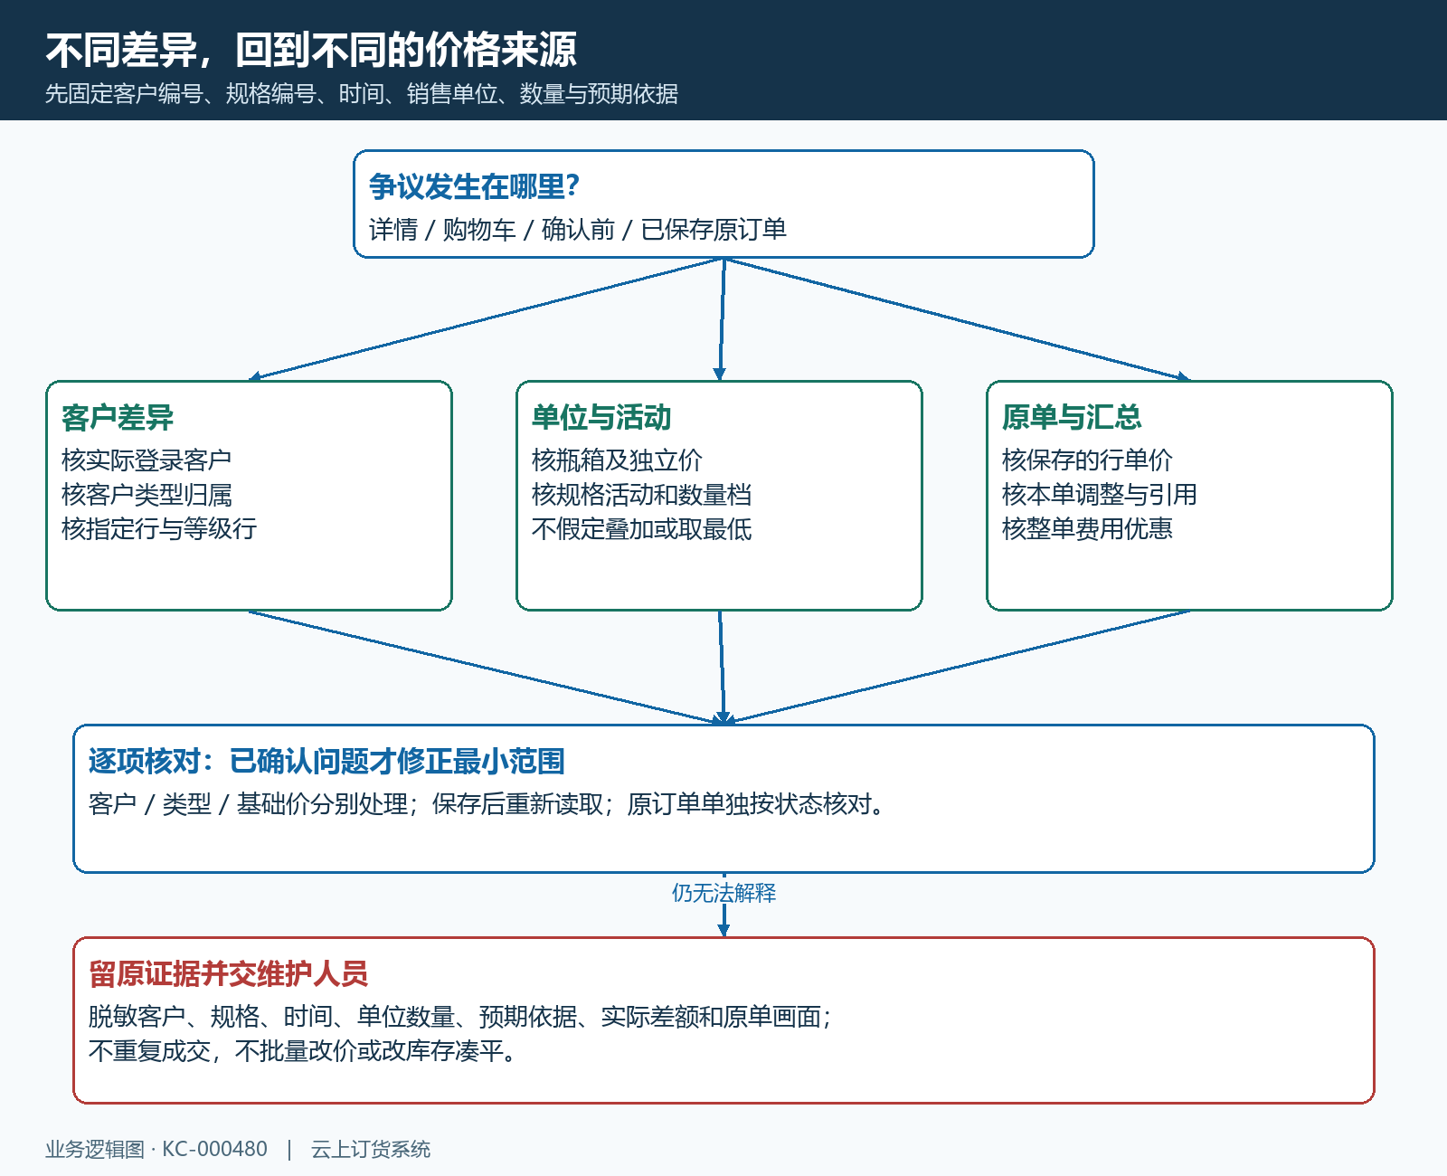Click the line 不重复成交，不批量改价或改库存凑平

click(x=304, y=1051)
